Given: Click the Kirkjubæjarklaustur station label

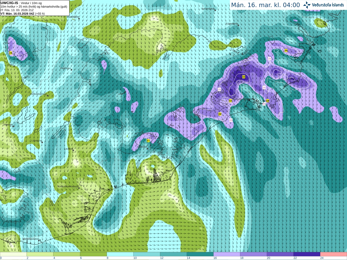Looking at the screenshot, I should click(68, 187).
